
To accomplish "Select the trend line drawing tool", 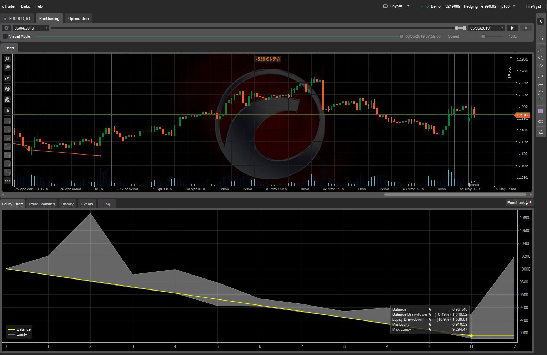I will coord(541,49).
